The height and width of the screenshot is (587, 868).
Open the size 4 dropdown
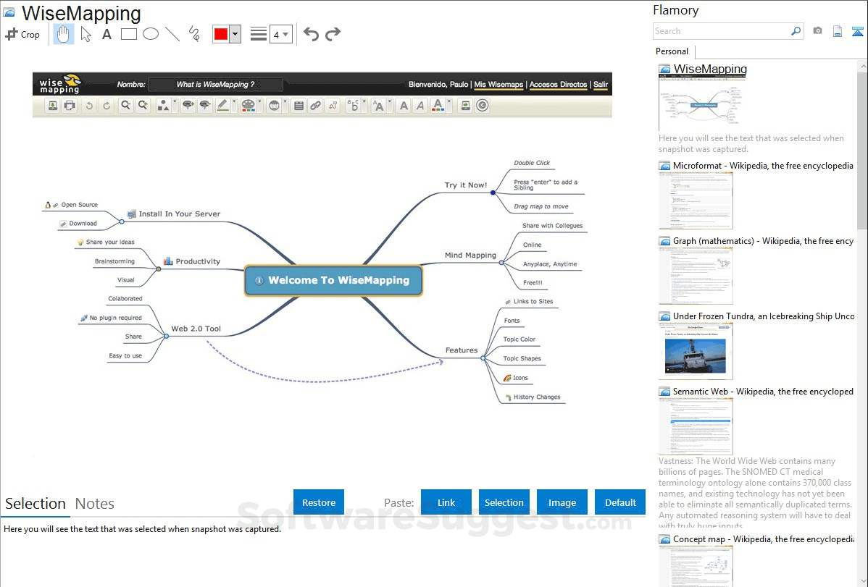pyautogui.click(x=282, y=34)
